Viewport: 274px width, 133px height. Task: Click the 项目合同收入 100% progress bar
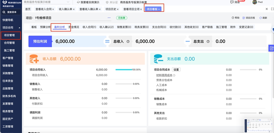coord(124,70)
